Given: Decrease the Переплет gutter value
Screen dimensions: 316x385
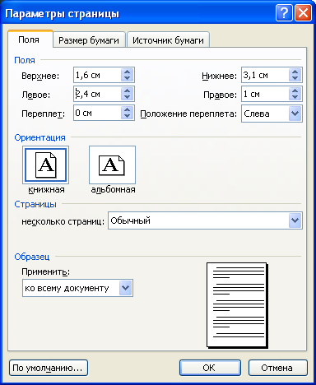Looking at the screenshot, I should click(127, 116).
